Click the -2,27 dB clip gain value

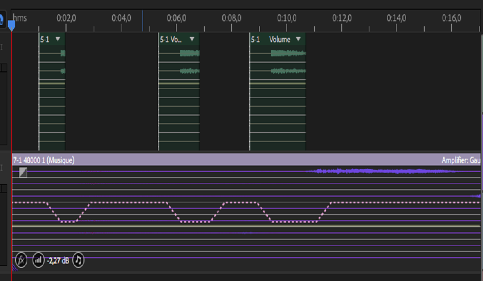58,261
